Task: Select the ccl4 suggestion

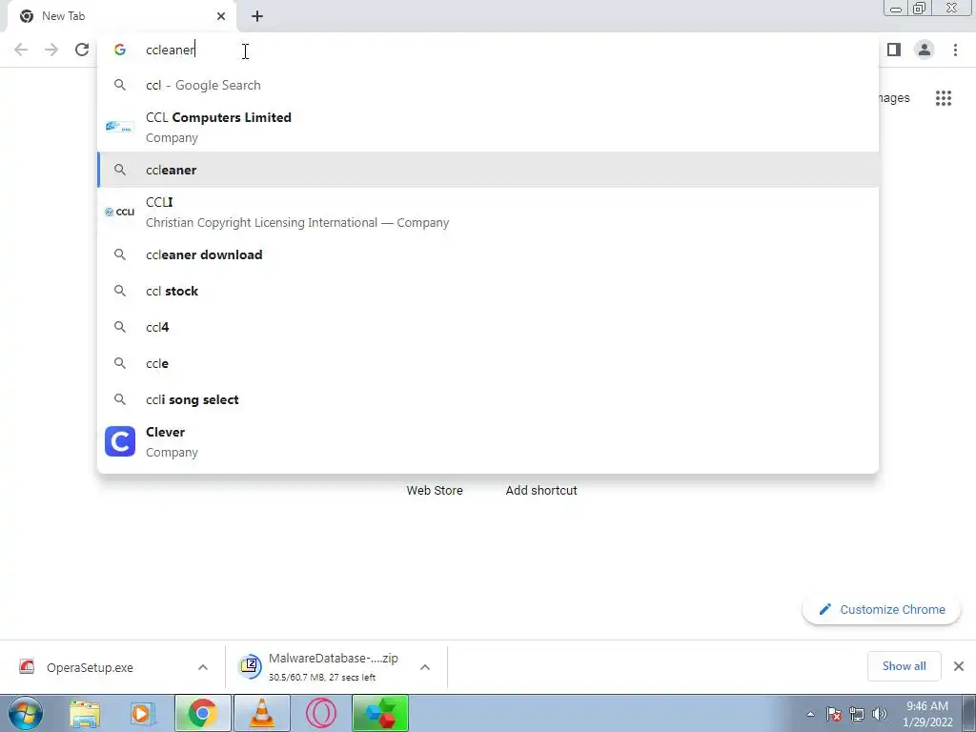Action: [x=488, y=327]
